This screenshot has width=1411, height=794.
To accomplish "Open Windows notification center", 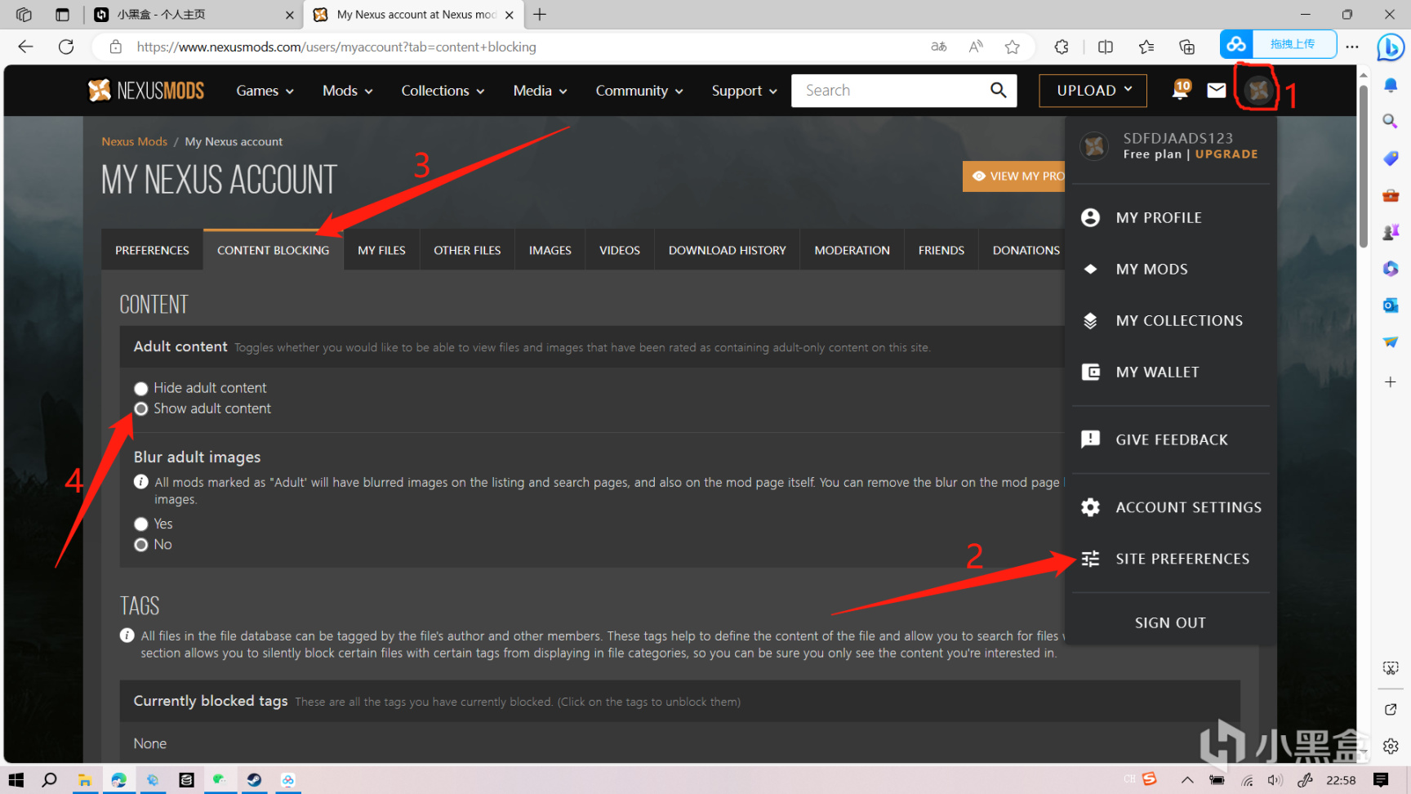I will (x=1381, y=780).
